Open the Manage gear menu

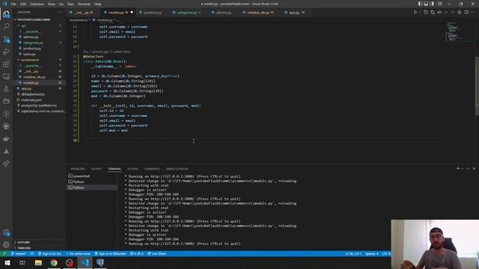click(6, 244)
